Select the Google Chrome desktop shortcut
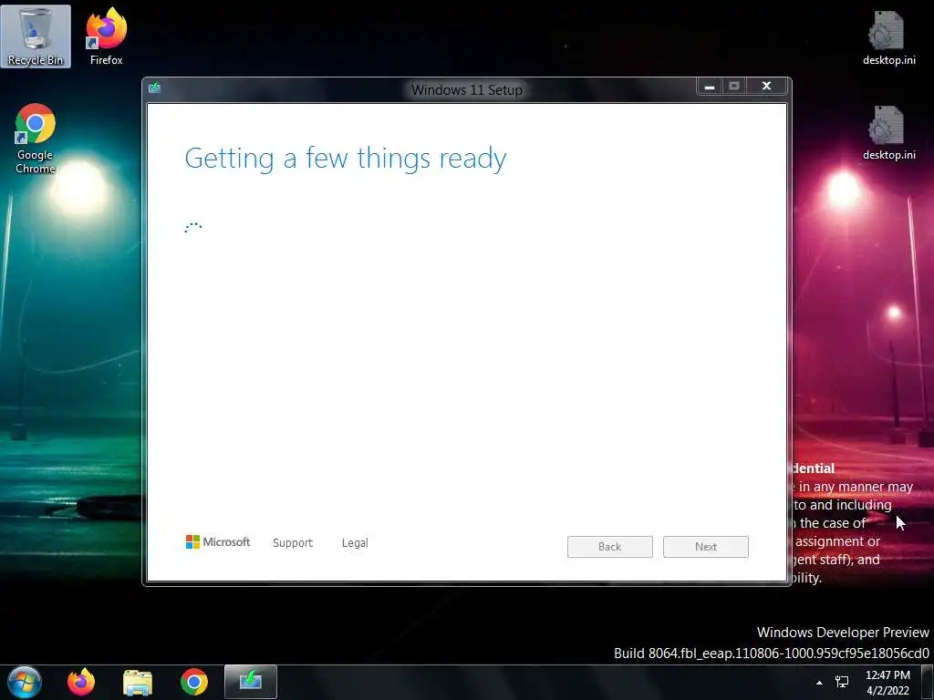Viewport: 934px width, 700px height. 36,139
